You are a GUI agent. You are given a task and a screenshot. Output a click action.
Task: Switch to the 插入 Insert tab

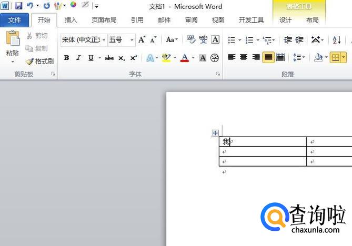(71, 20)
